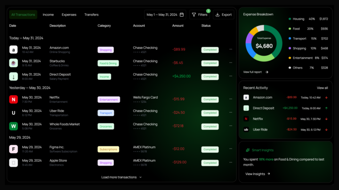
Task: Click the Smart Insights sparkle icon
Action: (x=248, y=150)
